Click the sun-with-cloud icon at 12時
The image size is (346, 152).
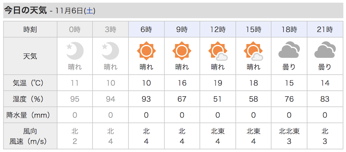(x=218, y=51)
